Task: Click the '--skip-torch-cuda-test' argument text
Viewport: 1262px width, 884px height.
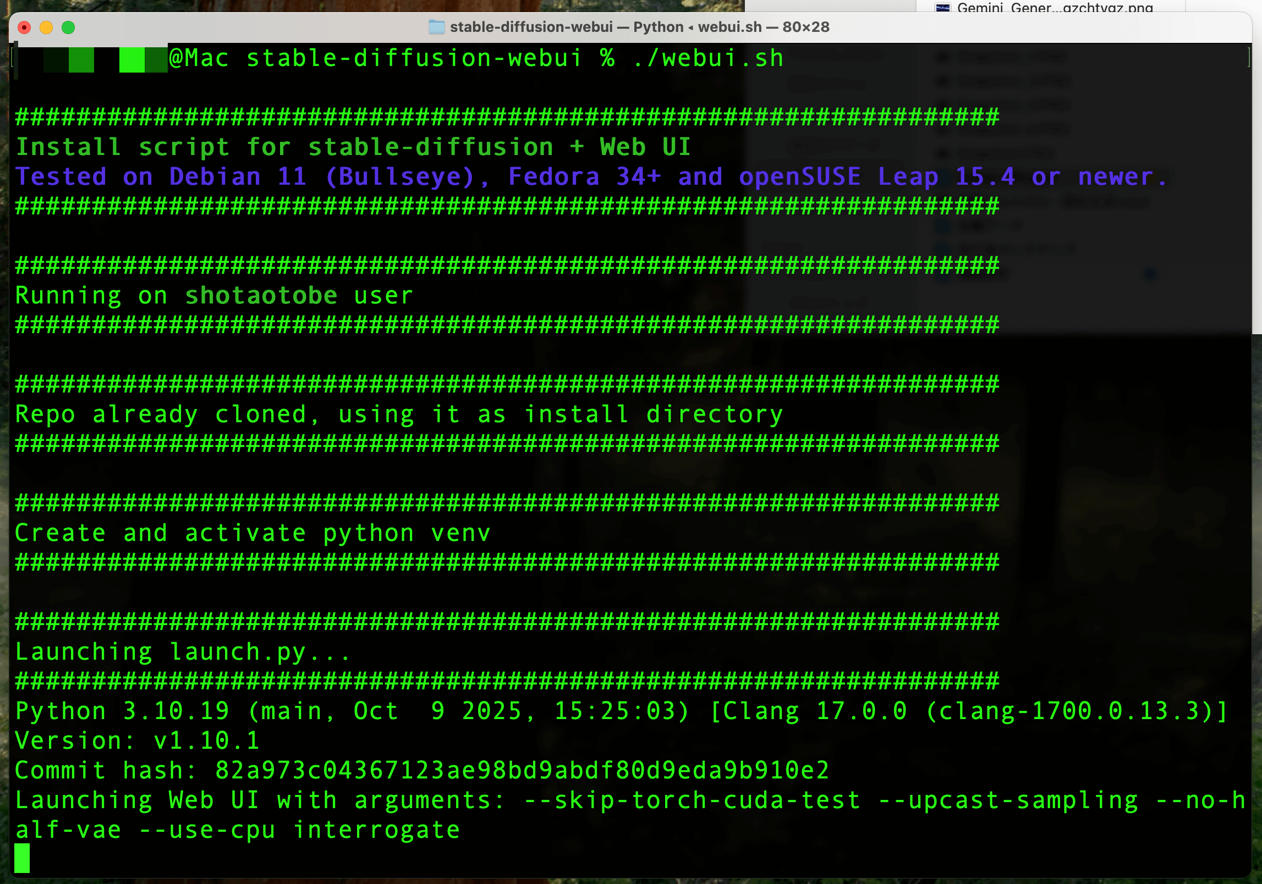Action: tap(692, 800)
